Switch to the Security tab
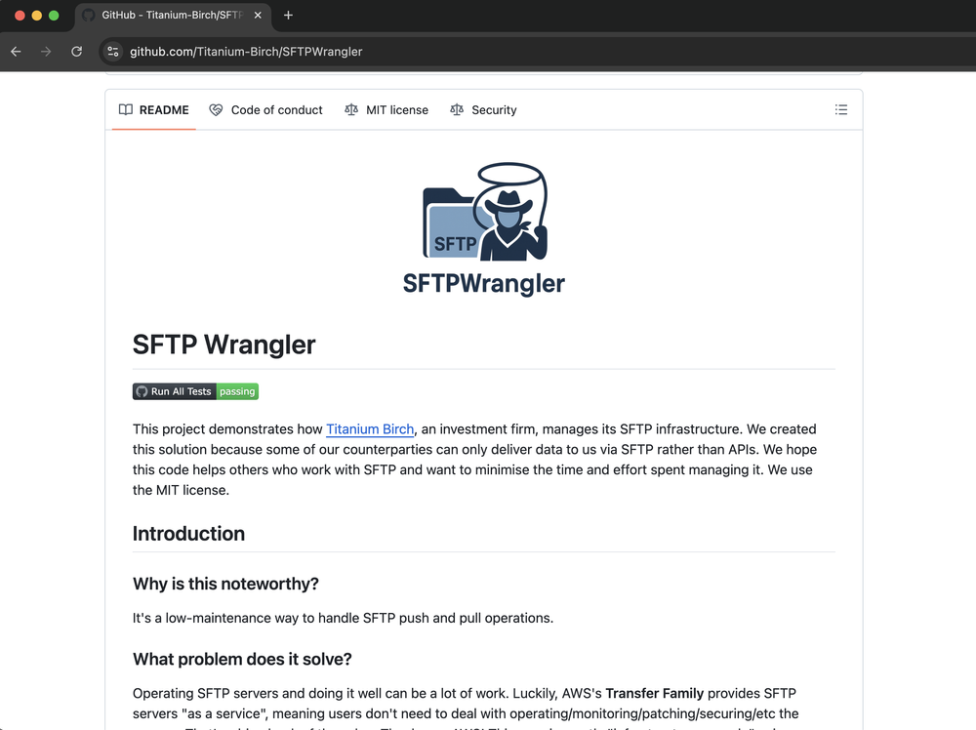 coord(484,110)
